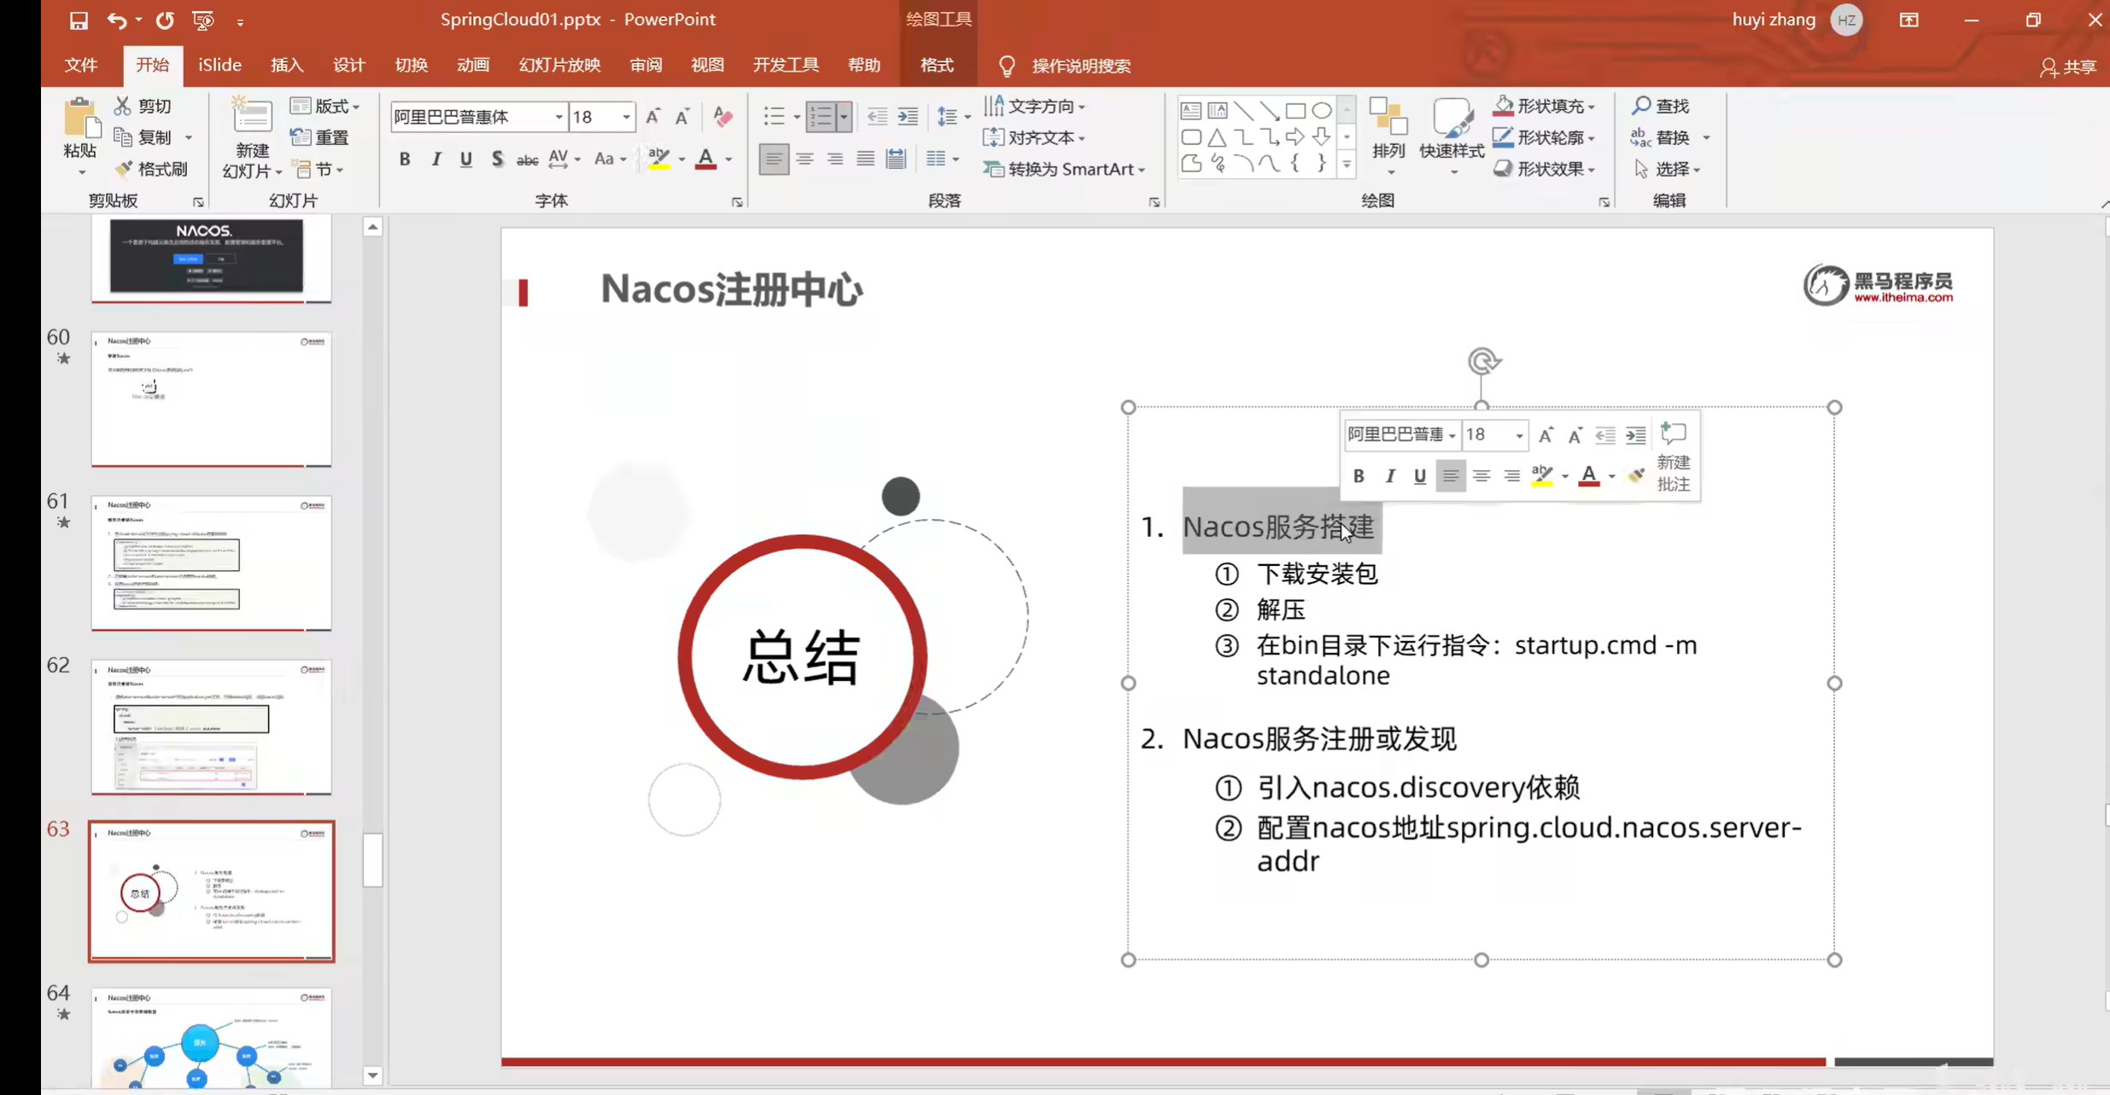Expand the Shape Fill dropdown arrow

click(x=1591, y=107)
